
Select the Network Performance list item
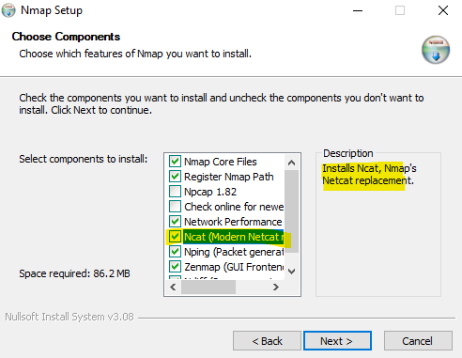(x=233, y=222)
